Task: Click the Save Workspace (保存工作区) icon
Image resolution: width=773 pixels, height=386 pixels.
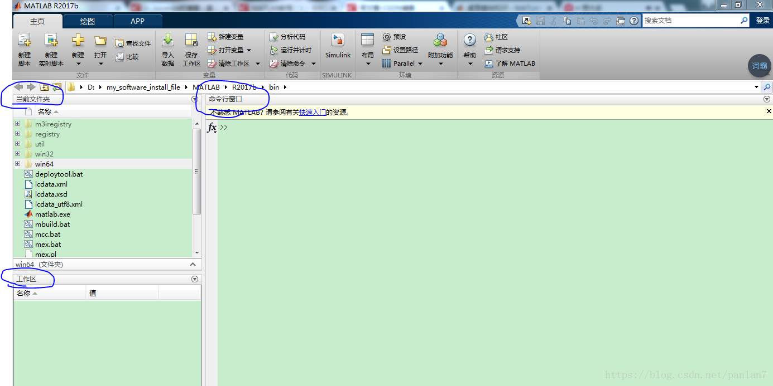Action: (x=191, y=41)
